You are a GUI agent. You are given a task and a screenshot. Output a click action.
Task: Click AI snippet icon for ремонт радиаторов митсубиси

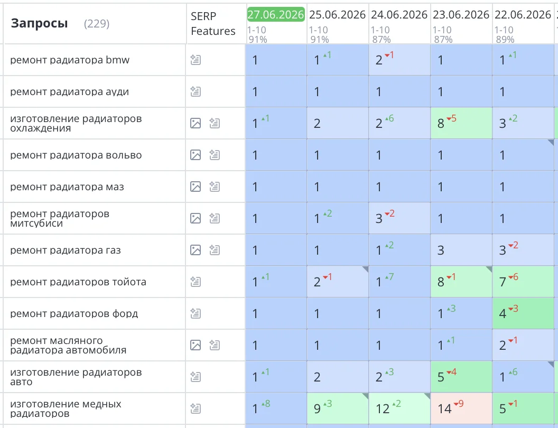[214, 218]
